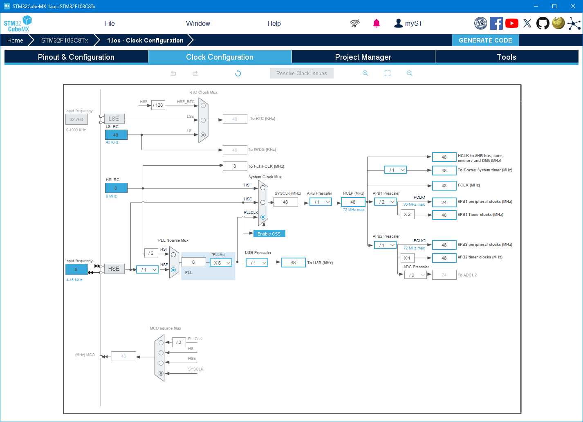
Task: Click the GENERATE CODE button
Action: [485, 40]
